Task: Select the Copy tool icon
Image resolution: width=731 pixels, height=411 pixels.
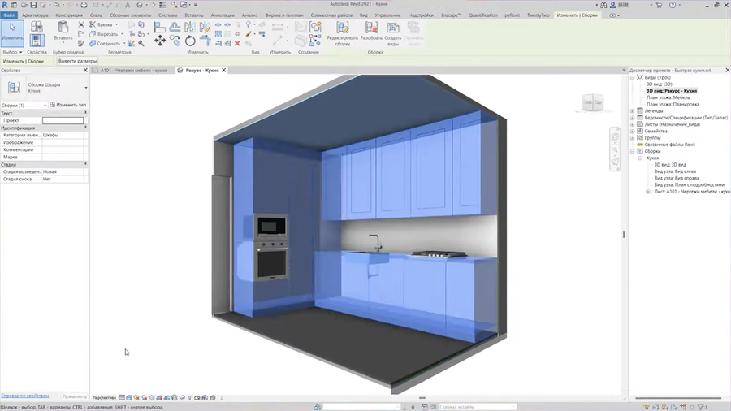Action: pyautogui.click(x=175, y=41)
